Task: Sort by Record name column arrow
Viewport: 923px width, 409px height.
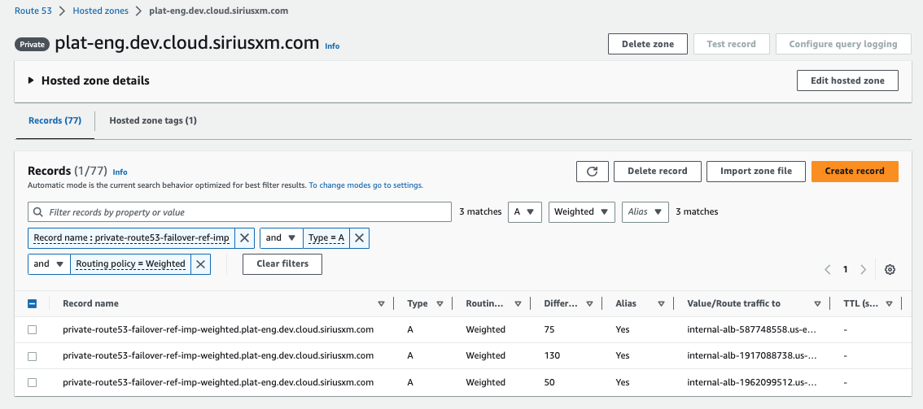Action: [381, 304]
